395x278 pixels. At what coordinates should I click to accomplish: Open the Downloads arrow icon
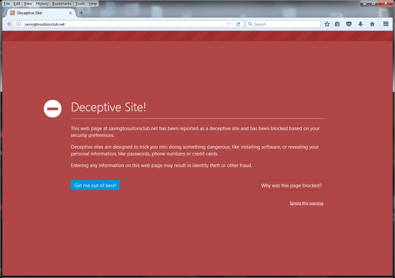point(361,24)
